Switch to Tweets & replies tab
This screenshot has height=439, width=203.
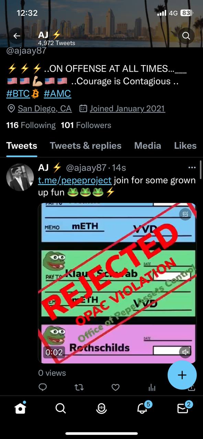(86, 146)
